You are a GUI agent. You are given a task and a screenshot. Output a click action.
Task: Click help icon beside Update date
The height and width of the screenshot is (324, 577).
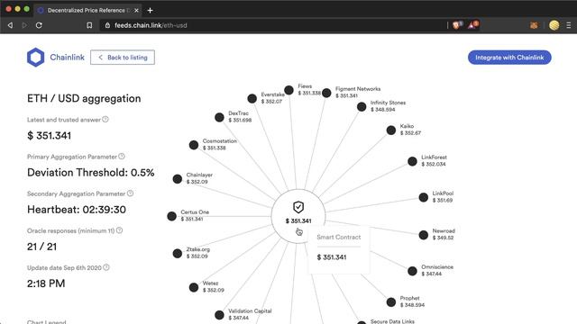[106, 267]
